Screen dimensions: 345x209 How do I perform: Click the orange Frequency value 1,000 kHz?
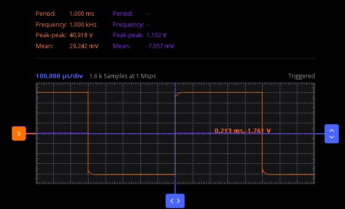point(83,24)
